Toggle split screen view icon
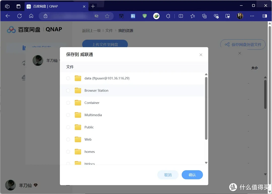 coord(181,16)
